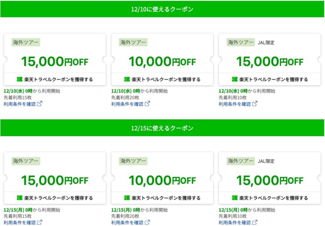Viewport: 325px width, 226px height.
Task: Acquire the 12/10 15,000円OFF overseas tour coupon
Action: pyautogui.click(x=55, y=79)
